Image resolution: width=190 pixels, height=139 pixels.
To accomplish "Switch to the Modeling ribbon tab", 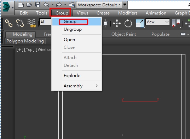I will (21, 34).
